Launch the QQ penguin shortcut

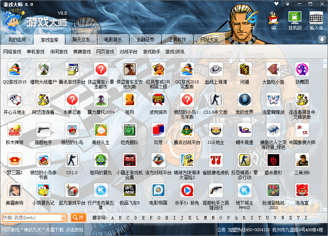coord(273,20)
